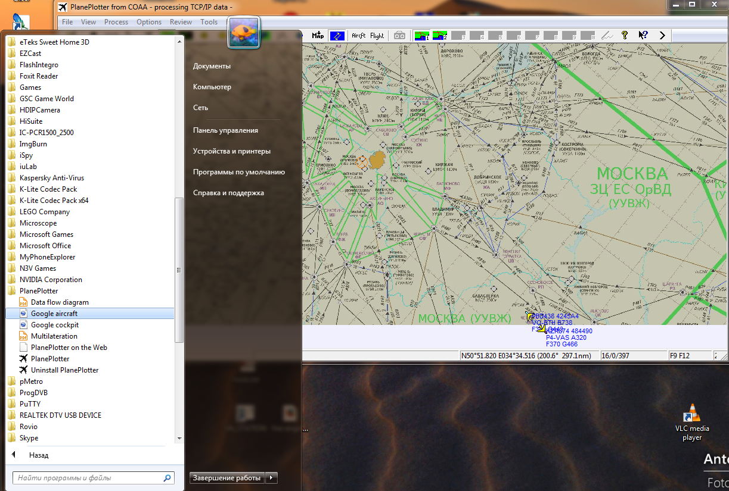Select quick chart button number 1
The width and height of the screenshot is (729, 491).
[x=422, y=36]
